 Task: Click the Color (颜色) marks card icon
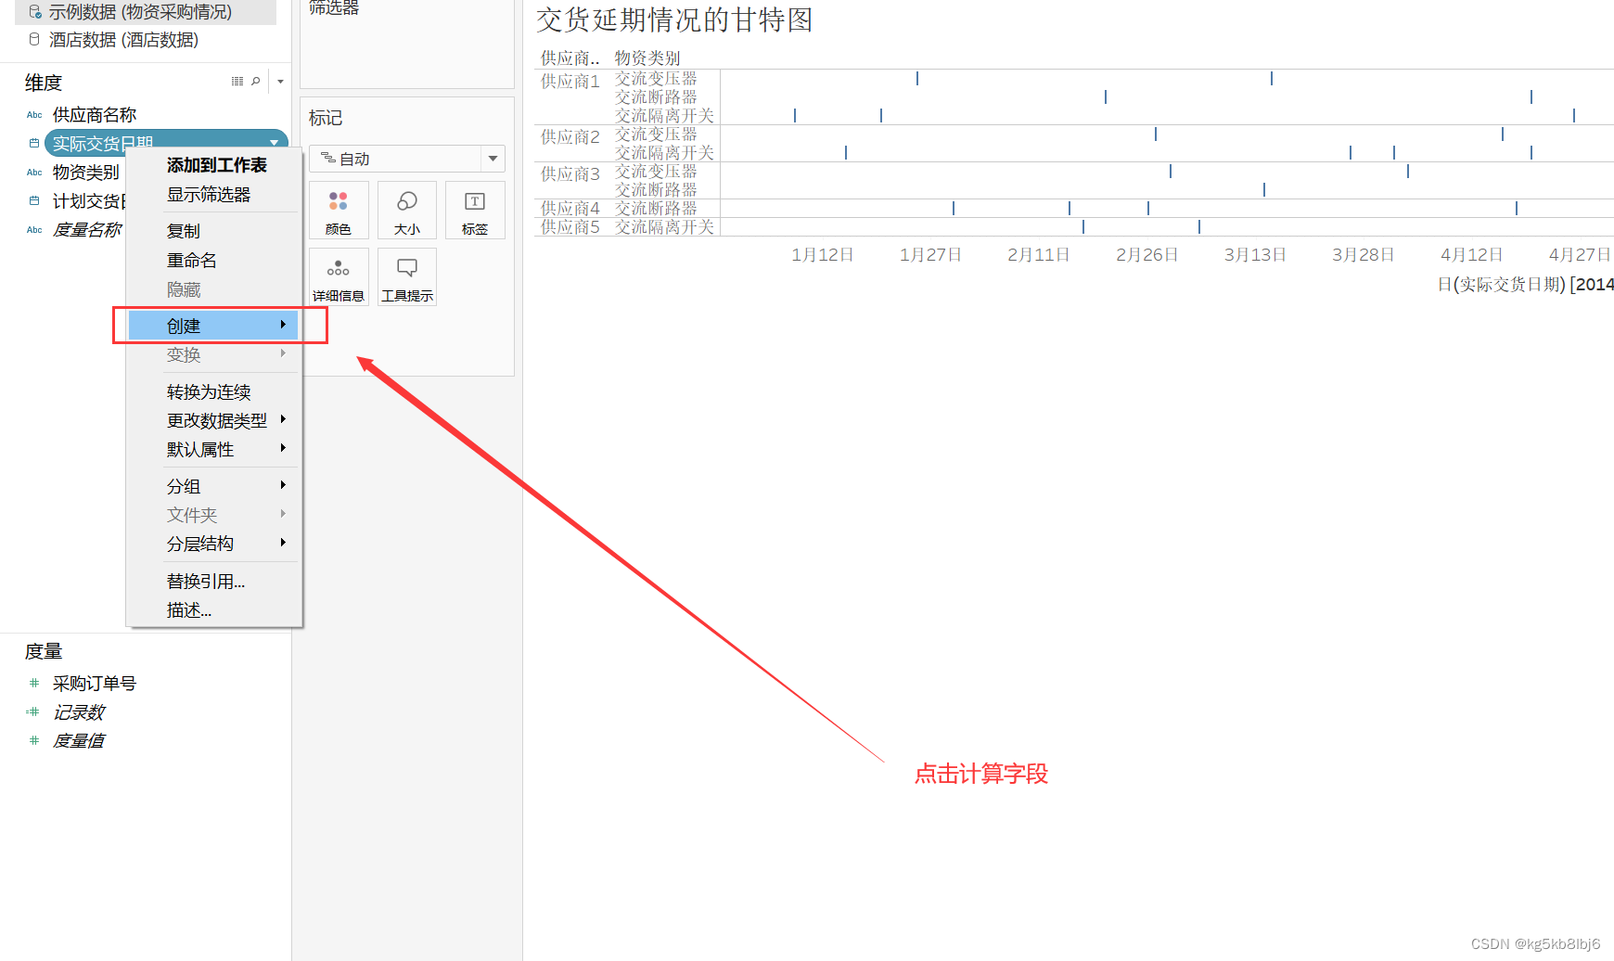pos(339,211)
